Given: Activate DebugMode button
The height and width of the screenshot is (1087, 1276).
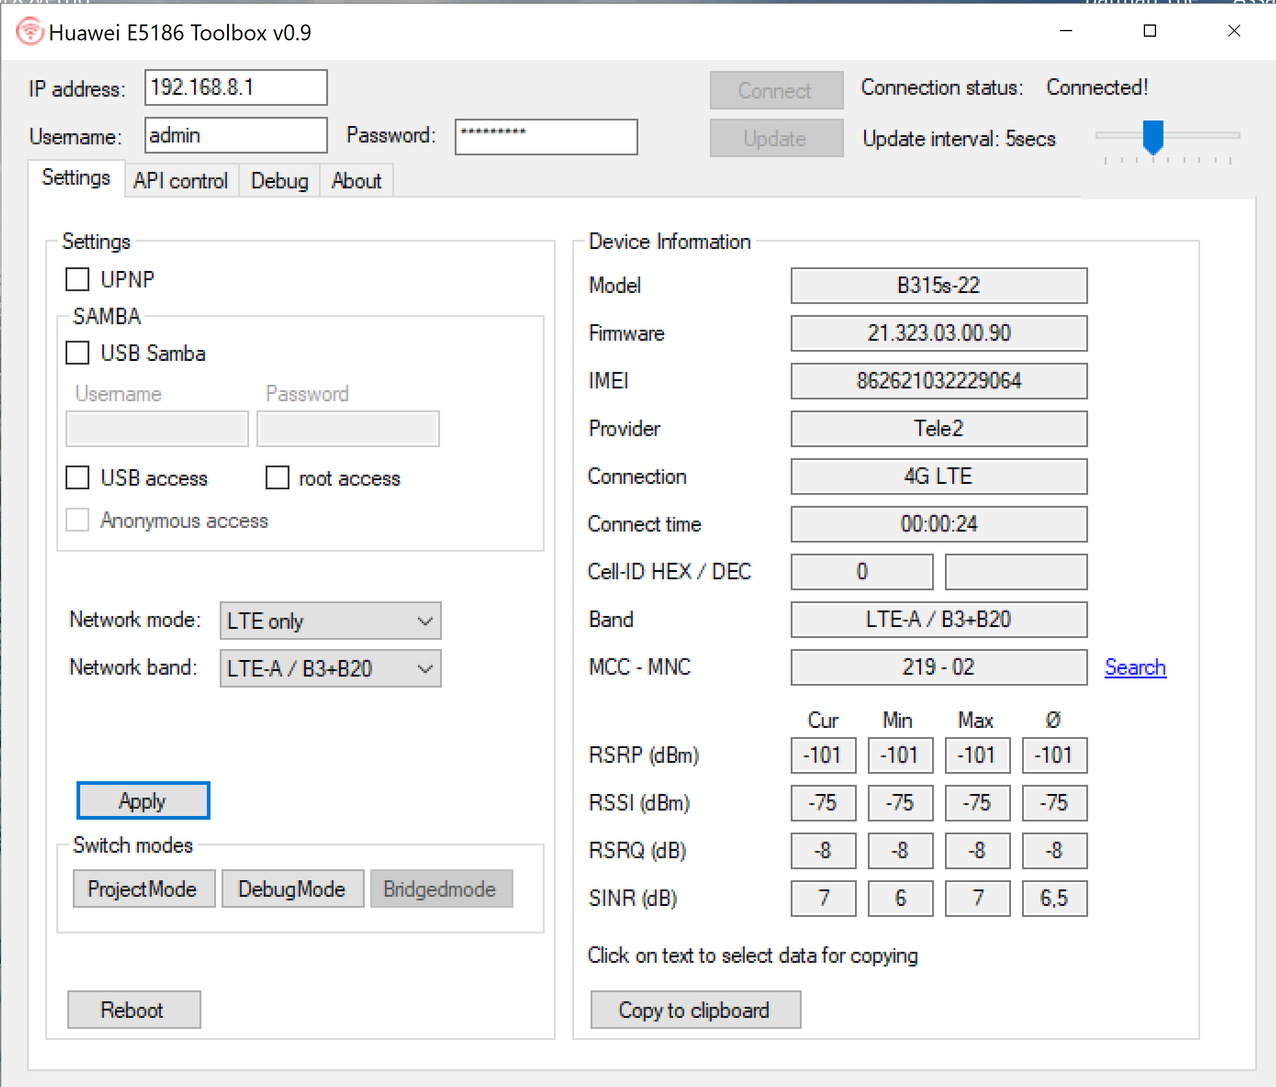Looking at the screenshot, I should click(293, 888).
